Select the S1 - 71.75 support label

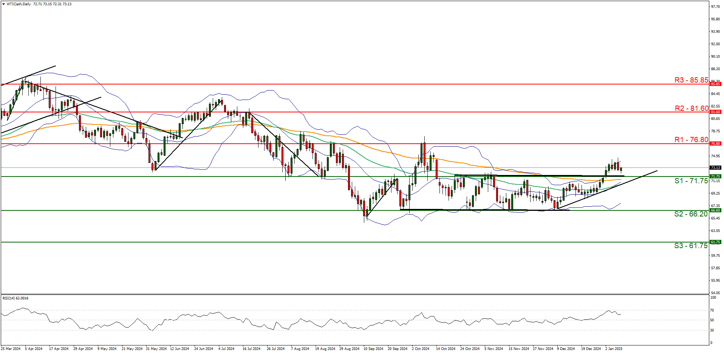tap(691, 181)
